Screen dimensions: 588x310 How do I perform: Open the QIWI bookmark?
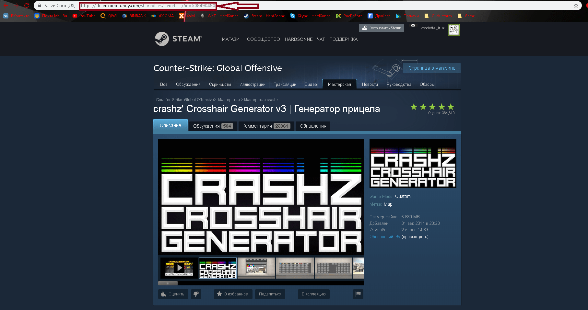pos(109,16)
